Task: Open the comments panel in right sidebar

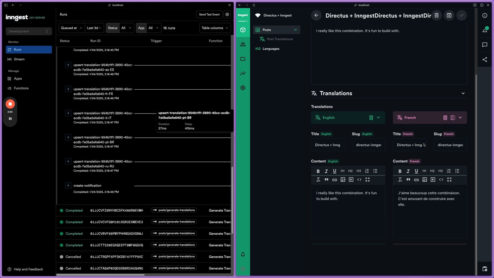Action: 485,45
